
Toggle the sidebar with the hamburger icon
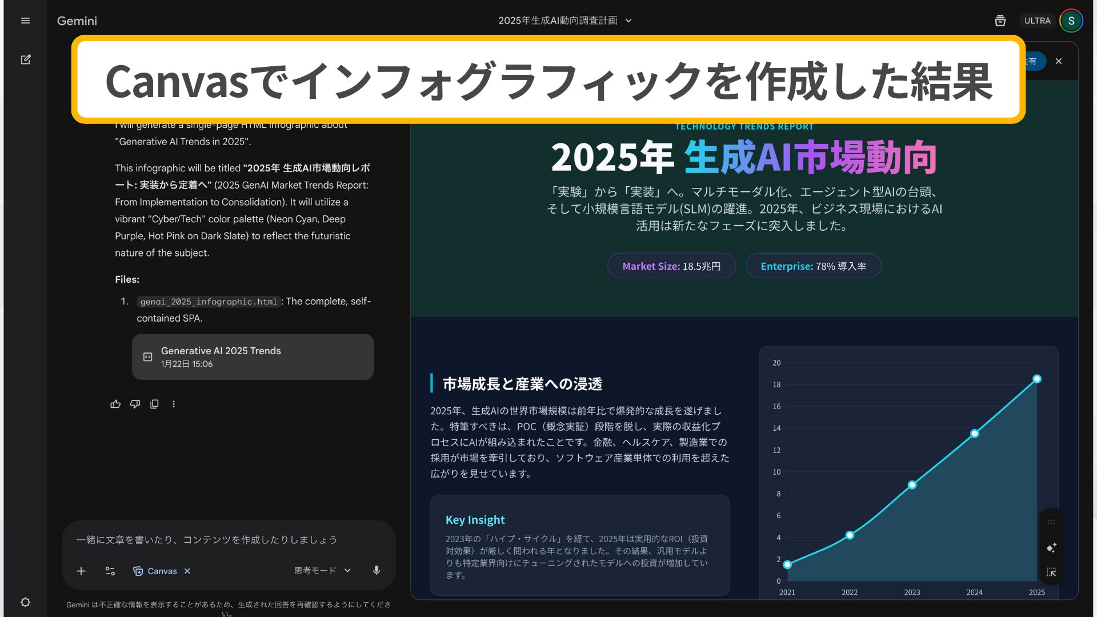[x=25, y=21]
